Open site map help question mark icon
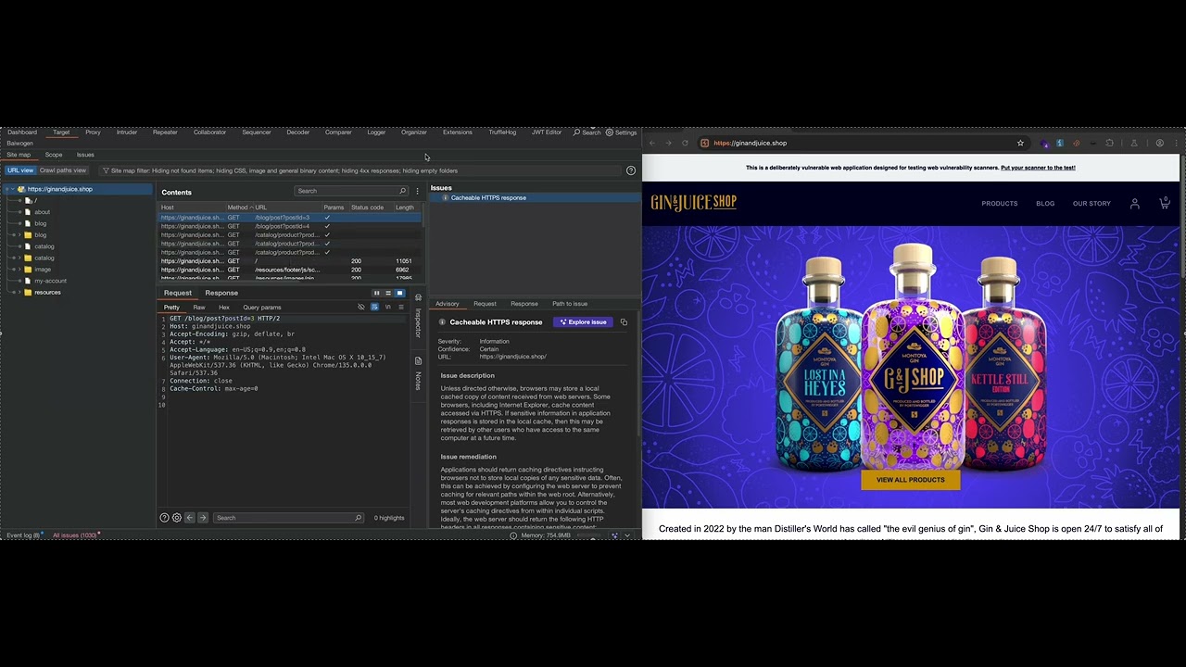 (631, 170)
